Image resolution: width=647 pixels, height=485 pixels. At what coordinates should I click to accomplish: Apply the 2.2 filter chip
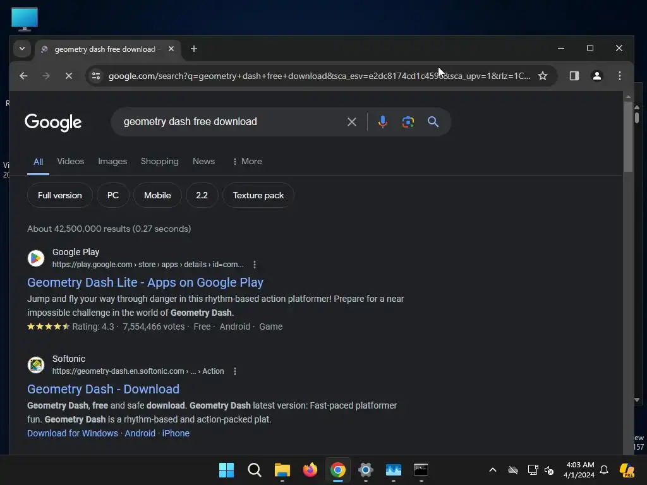coord(202,196)
